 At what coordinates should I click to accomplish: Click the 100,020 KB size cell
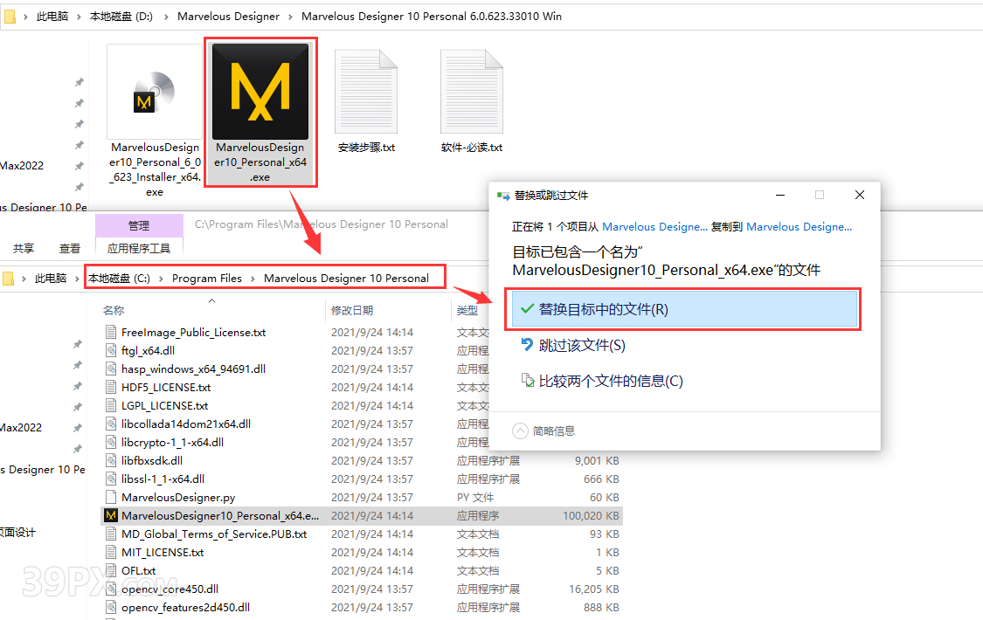click(591, 515)
